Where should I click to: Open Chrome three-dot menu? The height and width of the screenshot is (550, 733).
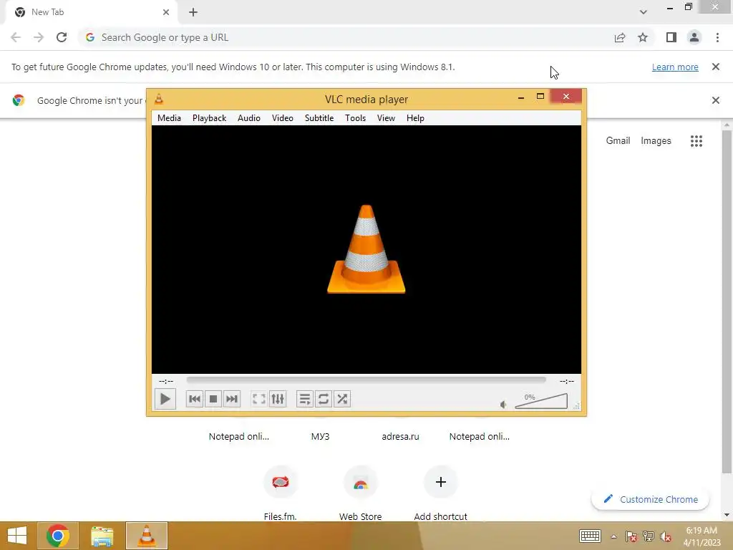pyautogui.click(x=717, y=37)
